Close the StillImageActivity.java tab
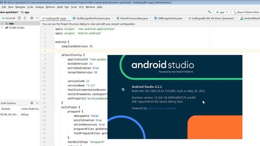This screenshot has width=260, height=146. (184, 18)
